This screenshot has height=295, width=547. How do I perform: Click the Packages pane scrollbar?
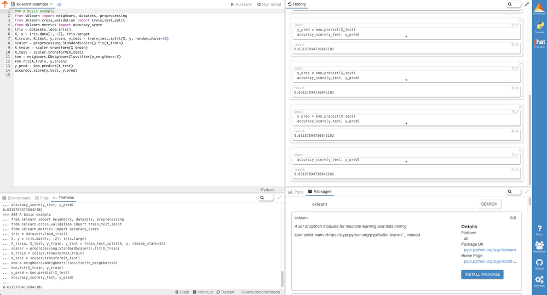click(x=530, y=201)
